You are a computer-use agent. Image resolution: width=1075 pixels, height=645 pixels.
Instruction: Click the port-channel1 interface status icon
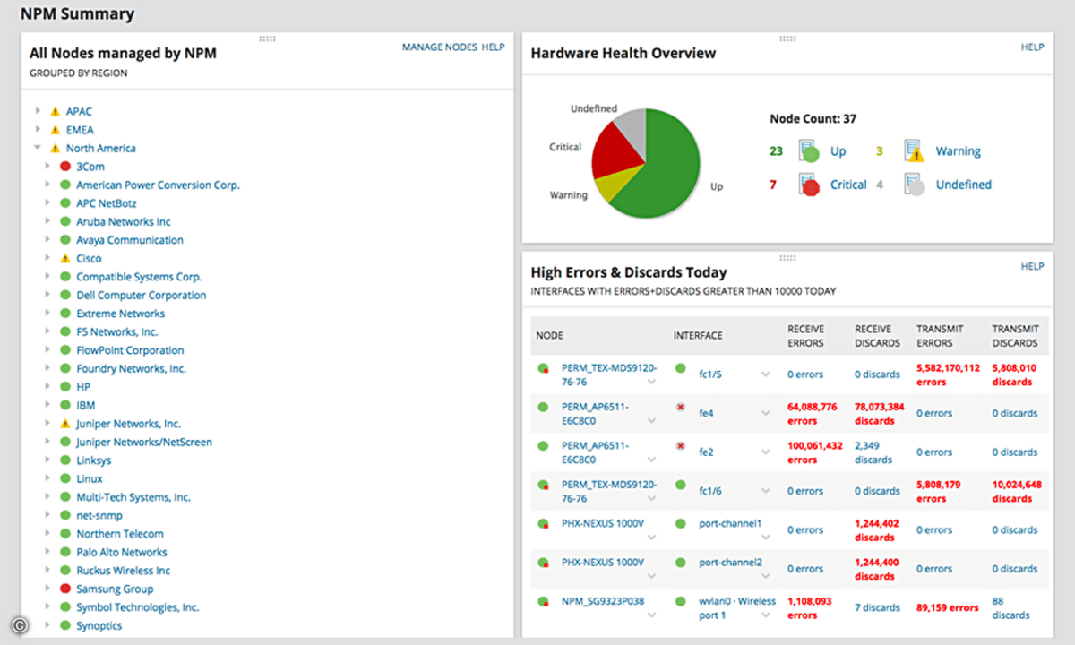point(680,523)
